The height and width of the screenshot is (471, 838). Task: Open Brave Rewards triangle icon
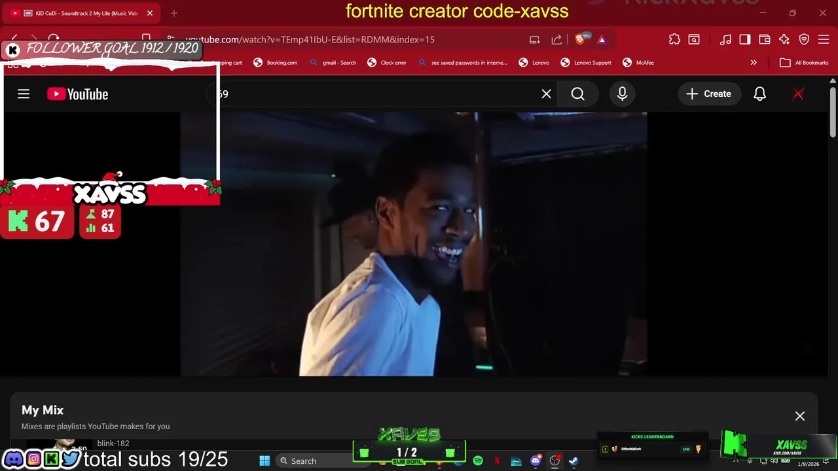pyautogui.click(x=602, y=39)
